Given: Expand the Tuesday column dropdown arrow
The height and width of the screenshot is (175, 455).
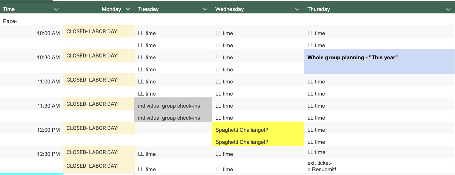Looking at the screenshot, I should tap(205, 9).
